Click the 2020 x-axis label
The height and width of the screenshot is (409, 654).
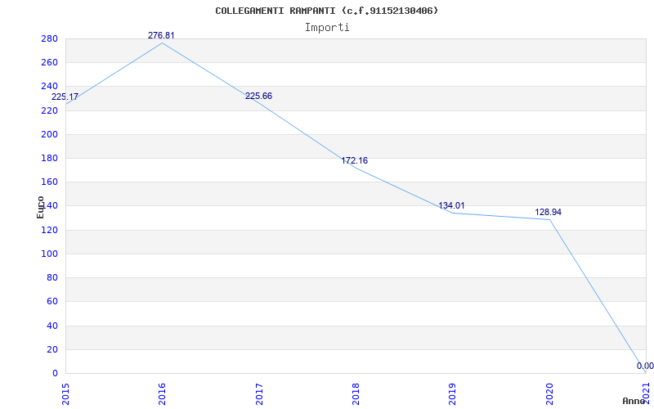pos(549,394)
